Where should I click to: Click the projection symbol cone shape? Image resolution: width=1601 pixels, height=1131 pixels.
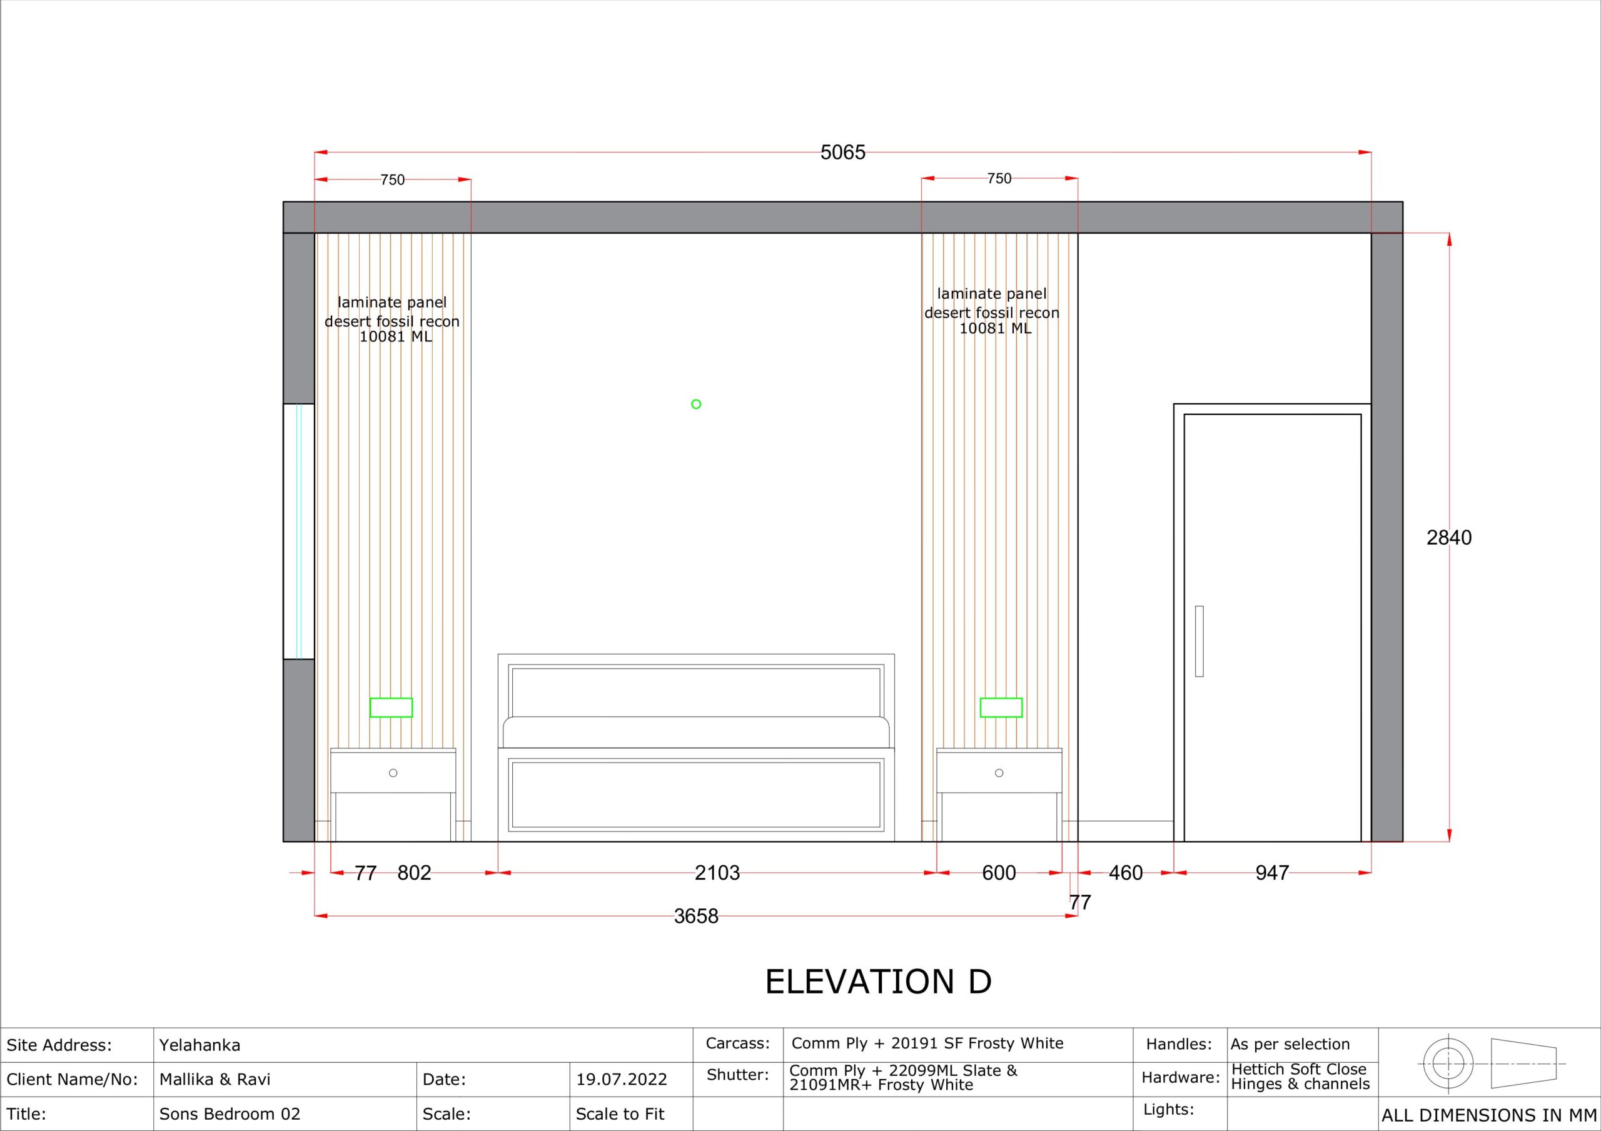click(1523, 1063)
